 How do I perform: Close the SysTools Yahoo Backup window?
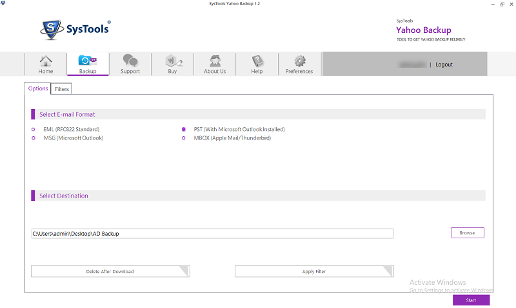511,4
